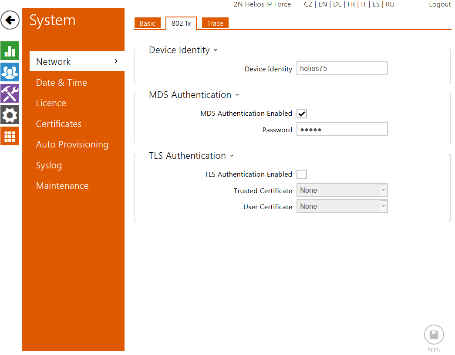Open the Trusted Certificate dropdown
The height and width of the screenshot is (355, 455).
(342, 191)
